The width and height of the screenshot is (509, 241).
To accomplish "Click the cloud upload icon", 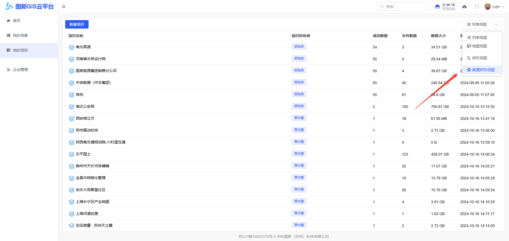I will point(464,7).
